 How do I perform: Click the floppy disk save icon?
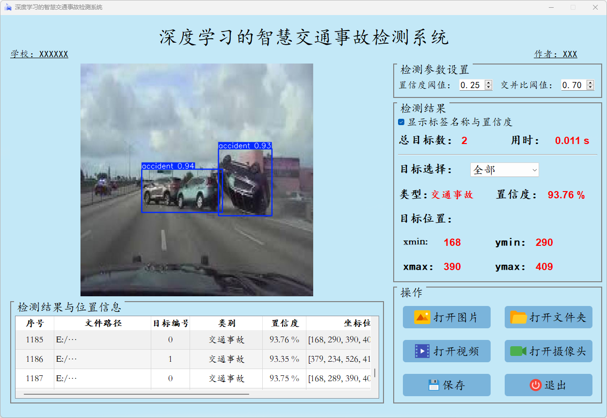coord(433,385)
